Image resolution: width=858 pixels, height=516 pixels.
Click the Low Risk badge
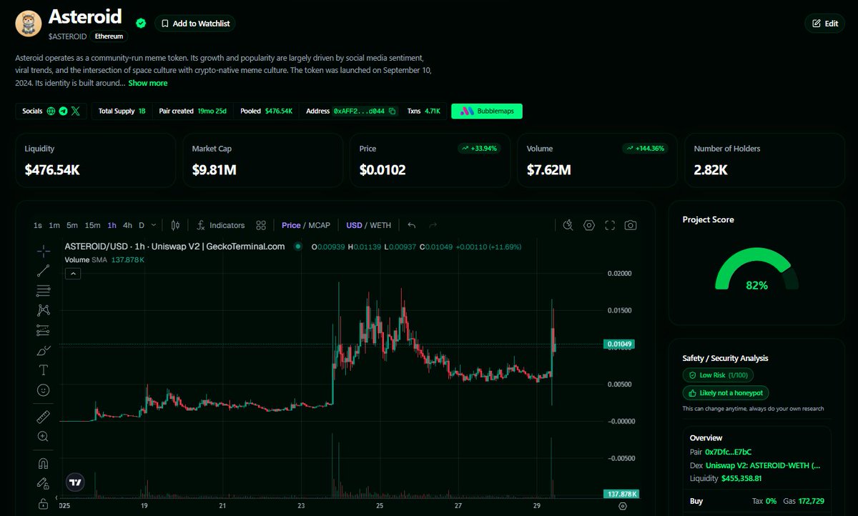[x=718, y=375]
